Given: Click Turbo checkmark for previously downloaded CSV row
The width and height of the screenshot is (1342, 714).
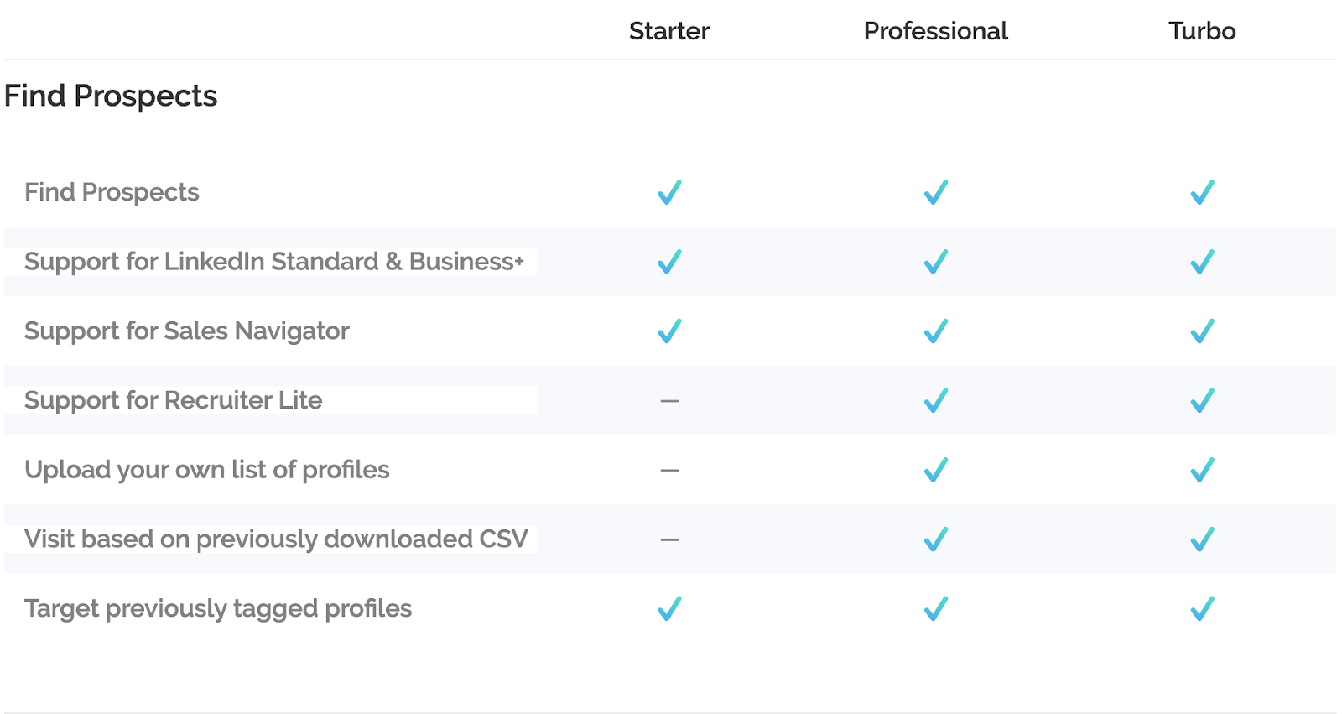Looking at the screenshot, I should click(1202, 539).
